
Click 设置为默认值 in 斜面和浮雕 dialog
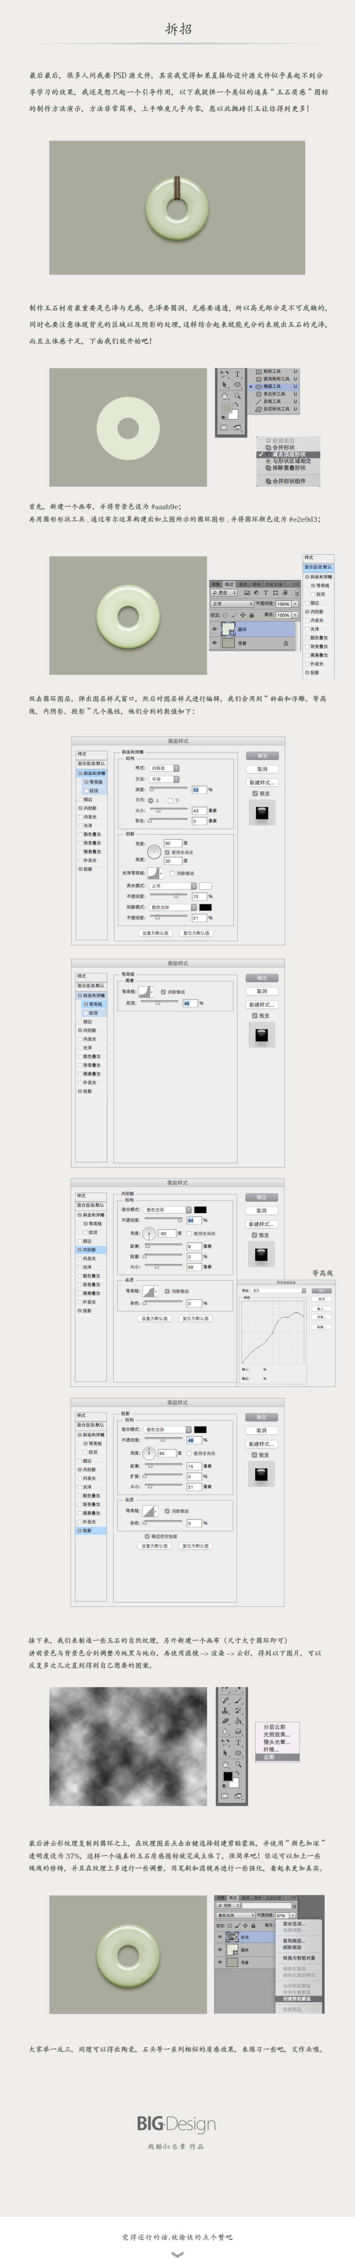pos(157,934)
